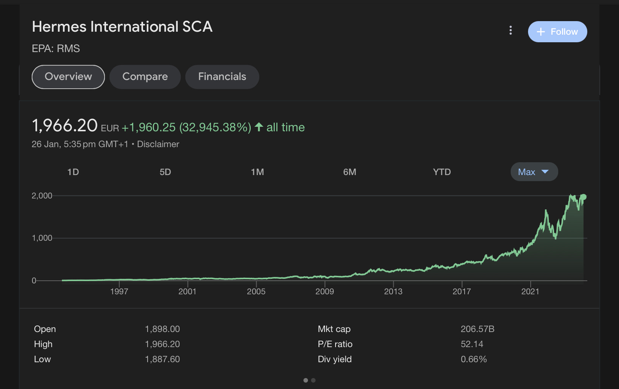Click the Mkt cap label
The image size is (619, 389).
click(334, 329)
